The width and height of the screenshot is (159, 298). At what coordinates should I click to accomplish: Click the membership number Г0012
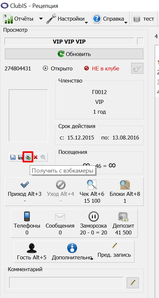click(x=100, y=92)
